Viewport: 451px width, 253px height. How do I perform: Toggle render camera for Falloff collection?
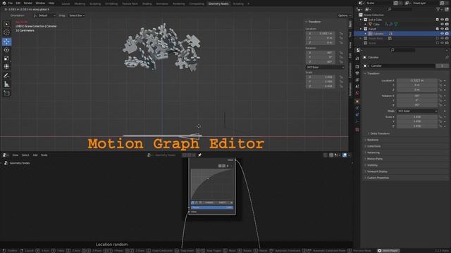(447, 29)
